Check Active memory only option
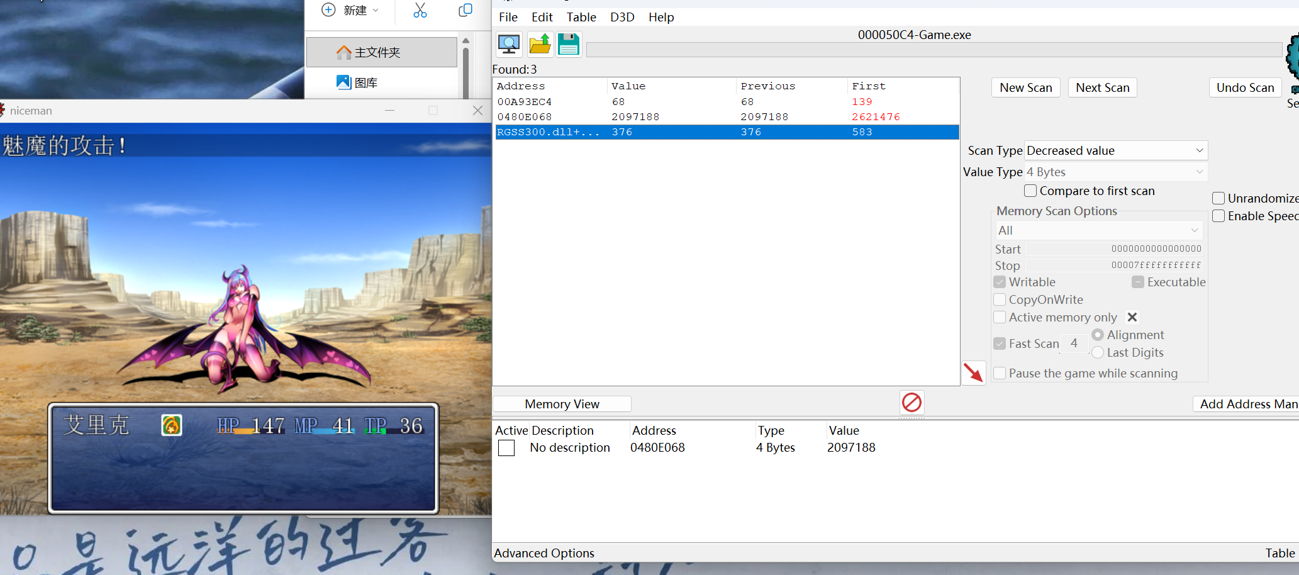This screenshot has height=575, width=1299. pyautogui.click(x=1000, y=317)
